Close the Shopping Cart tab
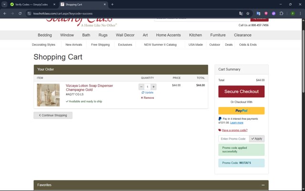The height and width of the screenshot is (191, 305). pyautogui.click(x=105, y=4)
